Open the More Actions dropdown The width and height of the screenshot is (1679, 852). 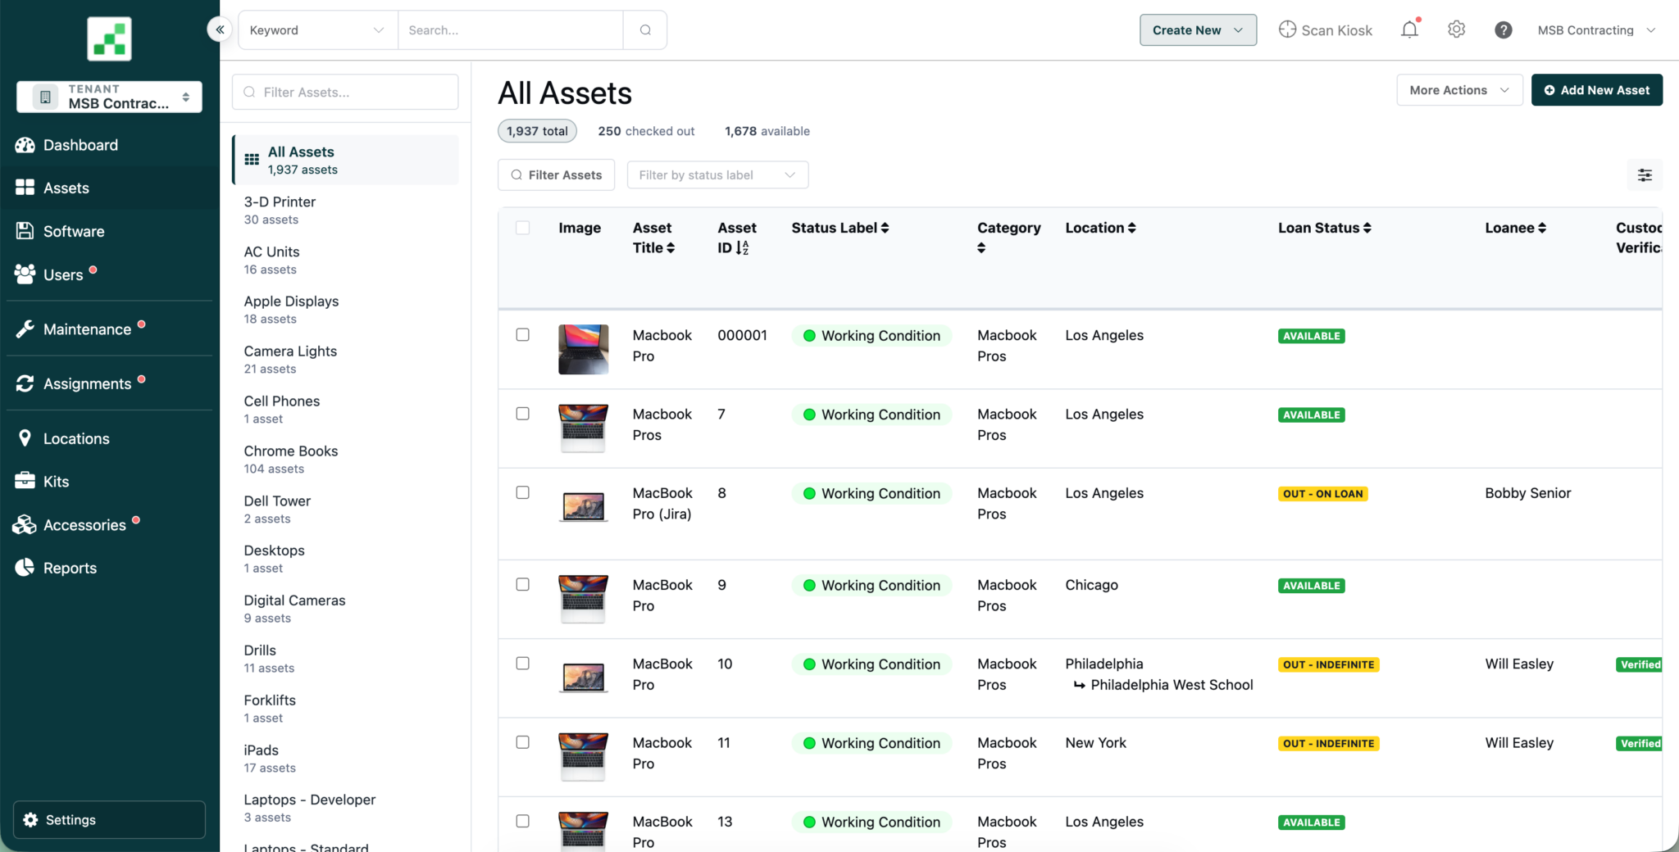point(1459,90)
